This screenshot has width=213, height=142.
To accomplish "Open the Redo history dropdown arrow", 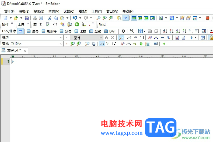I will click(91, 18).
